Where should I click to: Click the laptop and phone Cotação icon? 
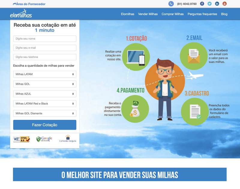coord(136,57)
